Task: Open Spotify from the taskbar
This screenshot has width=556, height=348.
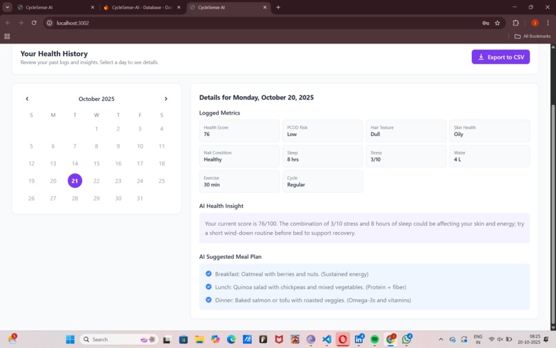Action: (375, 340)
